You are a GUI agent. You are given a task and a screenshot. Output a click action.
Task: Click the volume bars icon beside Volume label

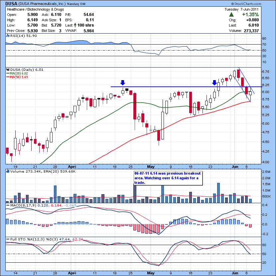tap(8, 171)
